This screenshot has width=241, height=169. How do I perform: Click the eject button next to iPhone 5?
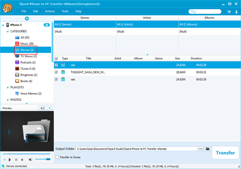(47, 25)
